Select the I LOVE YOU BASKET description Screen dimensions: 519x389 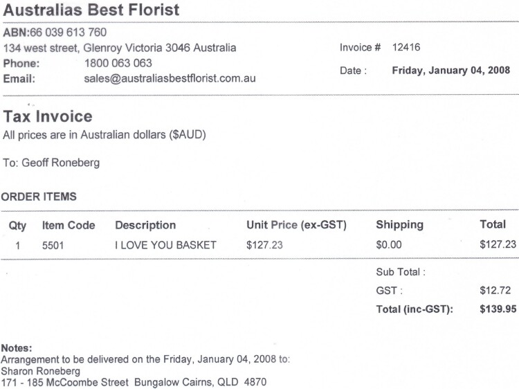[165, 245]
